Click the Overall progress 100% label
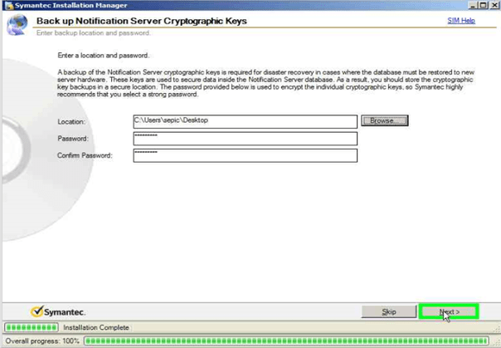501x348 pixels. (41, 341)
